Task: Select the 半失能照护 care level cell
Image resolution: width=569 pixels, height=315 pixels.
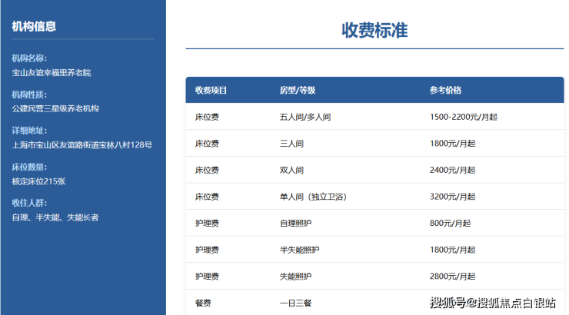Action: pyautogui.click(x=299, y=250)
